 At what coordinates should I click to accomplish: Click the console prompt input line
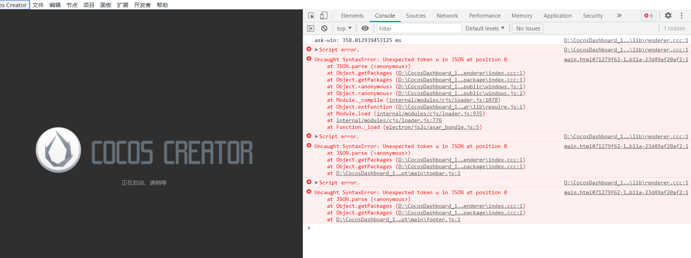click(x=497, y=228)
